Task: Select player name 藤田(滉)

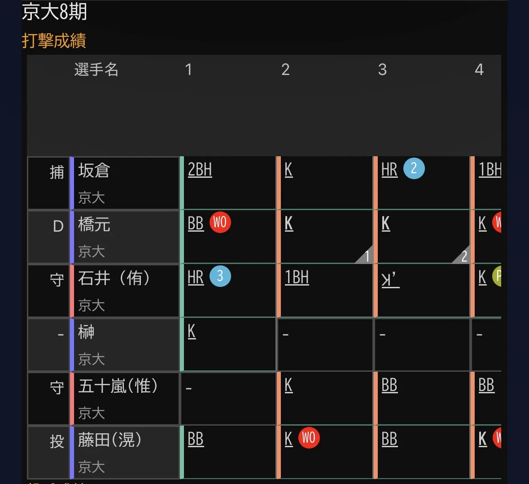Action: (109, 440)
